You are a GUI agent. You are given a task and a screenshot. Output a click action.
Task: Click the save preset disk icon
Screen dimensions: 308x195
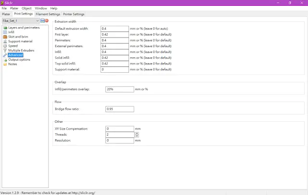[42, 21]
